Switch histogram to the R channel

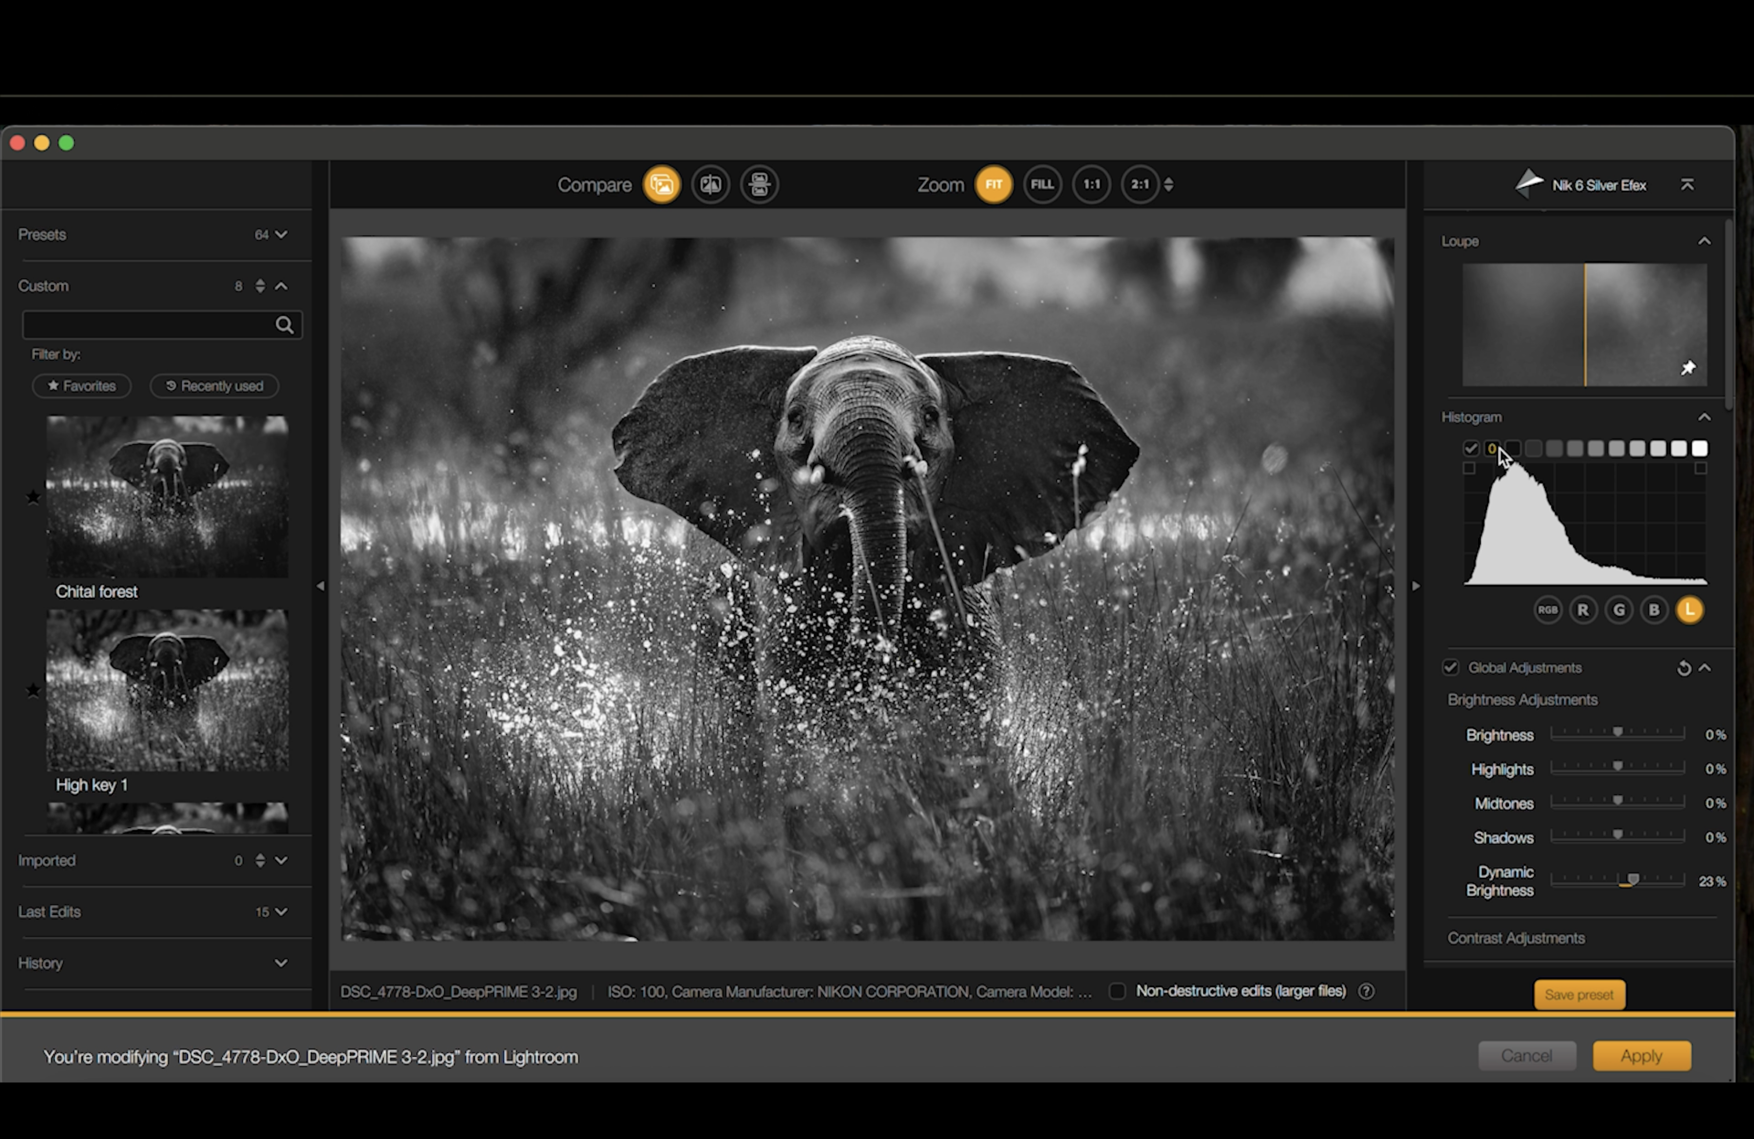(1582, 610)
